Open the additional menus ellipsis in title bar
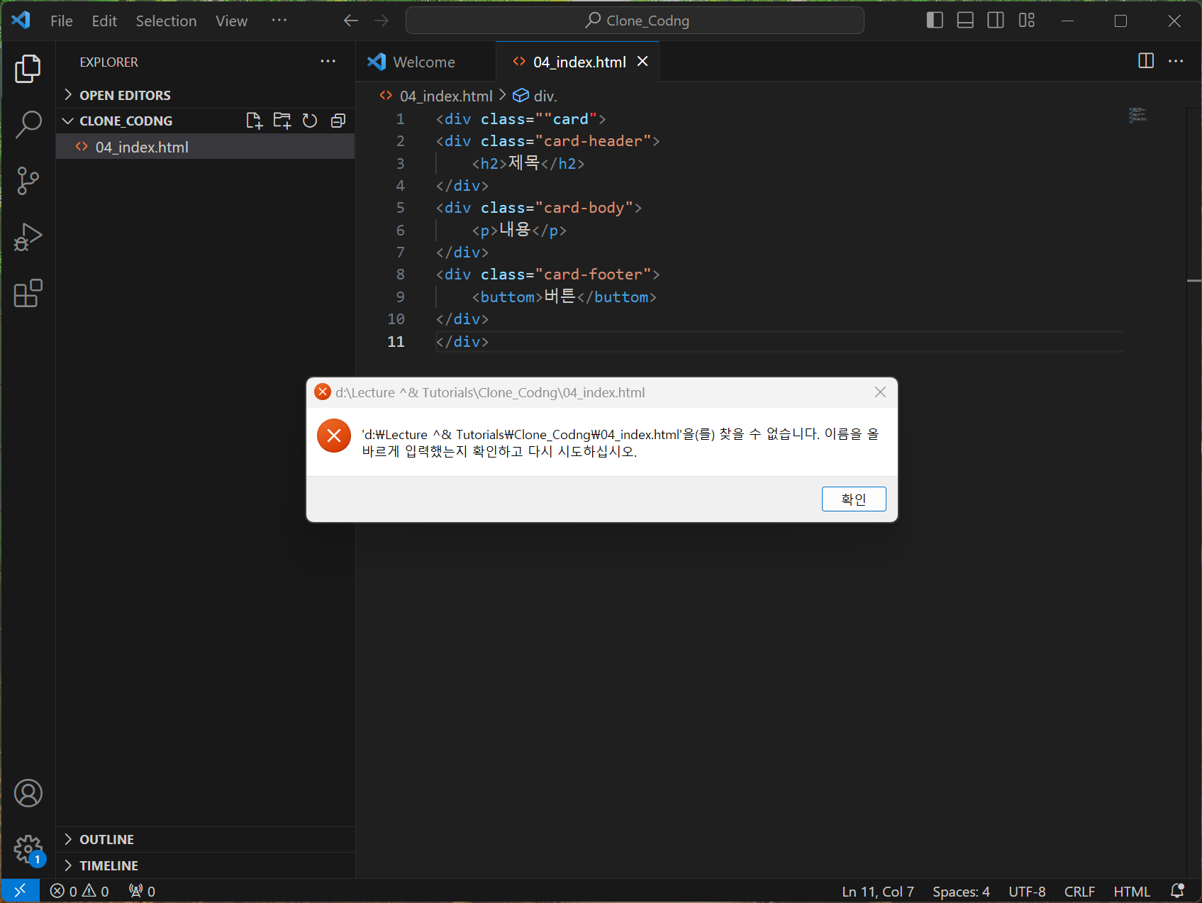 tap(279, 21)
